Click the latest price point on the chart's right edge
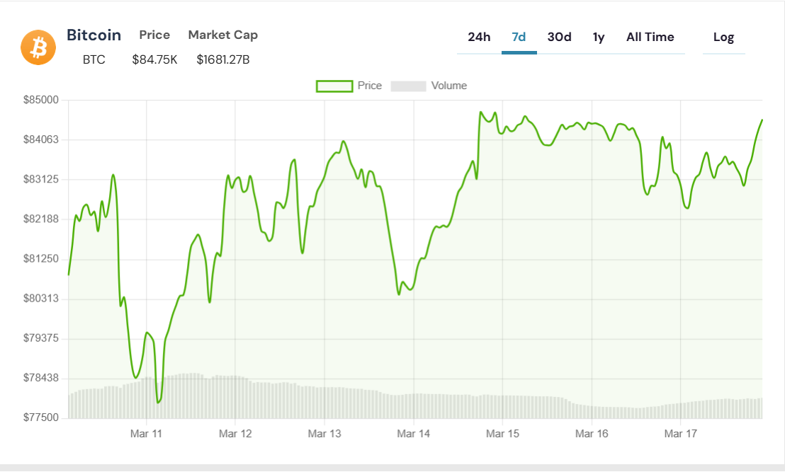785x472 pixels. 762,120
